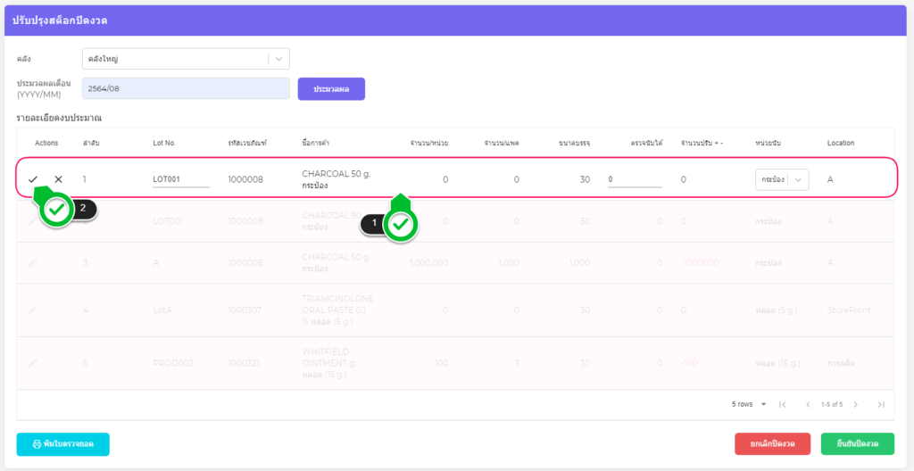Click the month field showing 2564/08
The height and width of the screenshot is (471, 914).
click(186, 88)
